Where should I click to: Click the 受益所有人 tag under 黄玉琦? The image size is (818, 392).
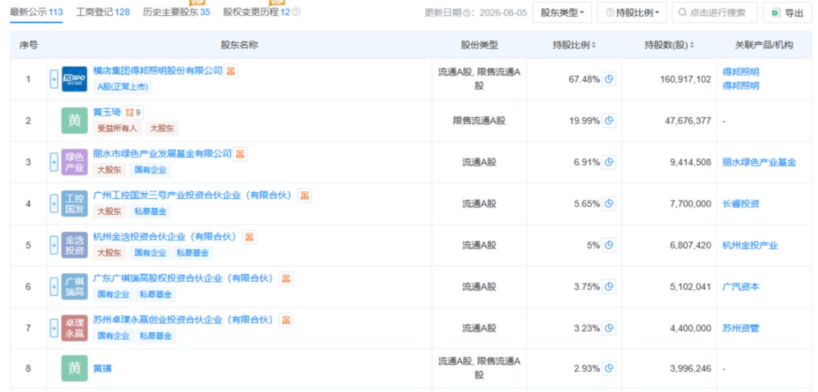coord(117,128)
